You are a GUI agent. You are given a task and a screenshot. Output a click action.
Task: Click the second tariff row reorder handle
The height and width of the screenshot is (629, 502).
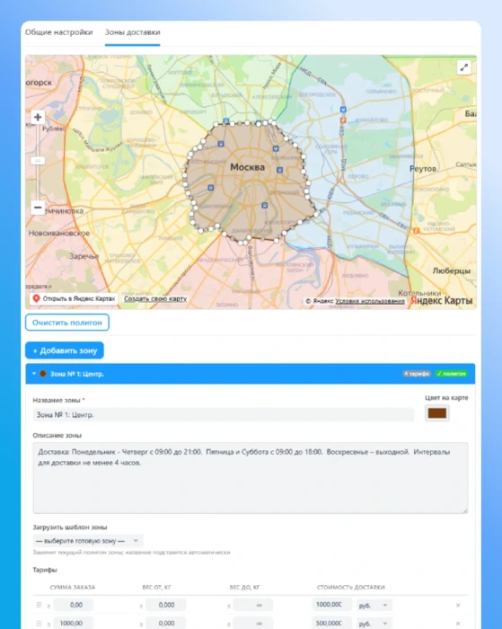click(39, 623)
